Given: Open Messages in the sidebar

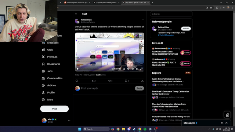Looking at the screenshot, I should click(x=50, y=43).
